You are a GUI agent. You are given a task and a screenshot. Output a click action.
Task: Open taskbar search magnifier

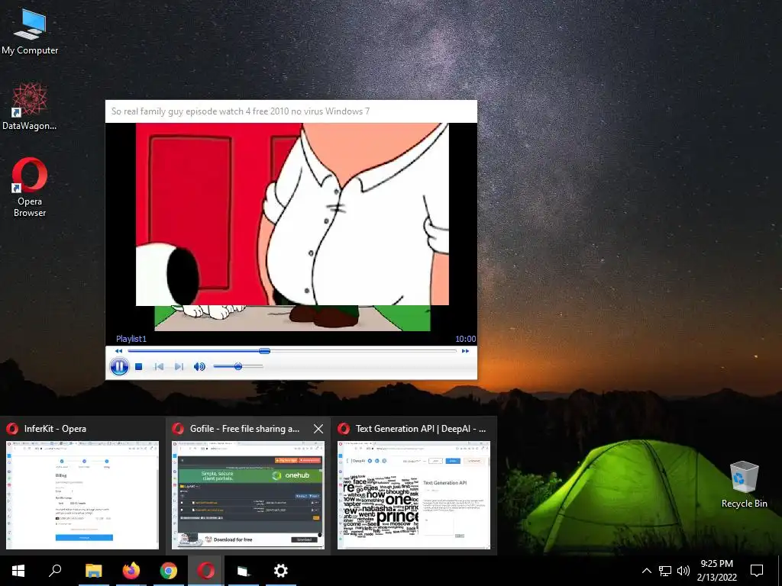55,571
